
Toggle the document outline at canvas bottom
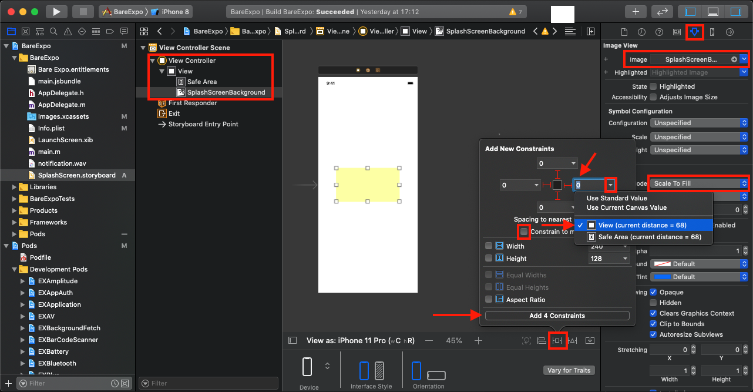coord(293,340)
